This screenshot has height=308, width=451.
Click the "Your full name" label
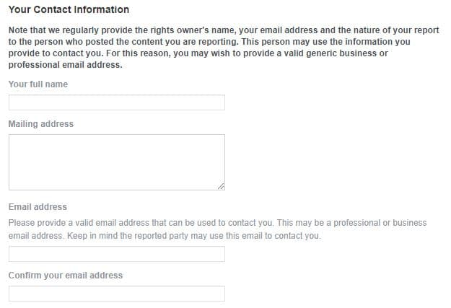[x=38, y=84]
